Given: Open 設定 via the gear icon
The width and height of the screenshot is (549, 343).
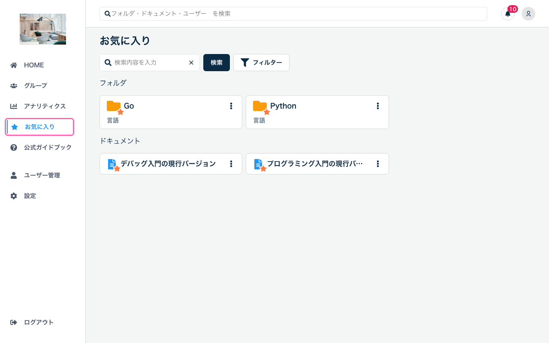Looking at the screenshot, I should coord(14,196).
